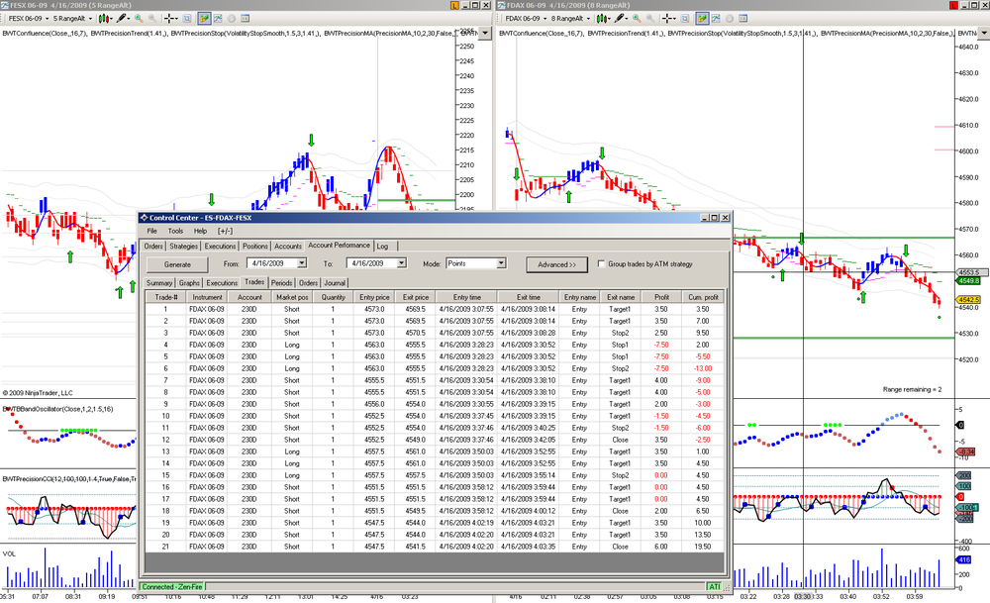Select cross hair tool in FDAX chart
Screen dimensions: 990x603
coord(668,18)
